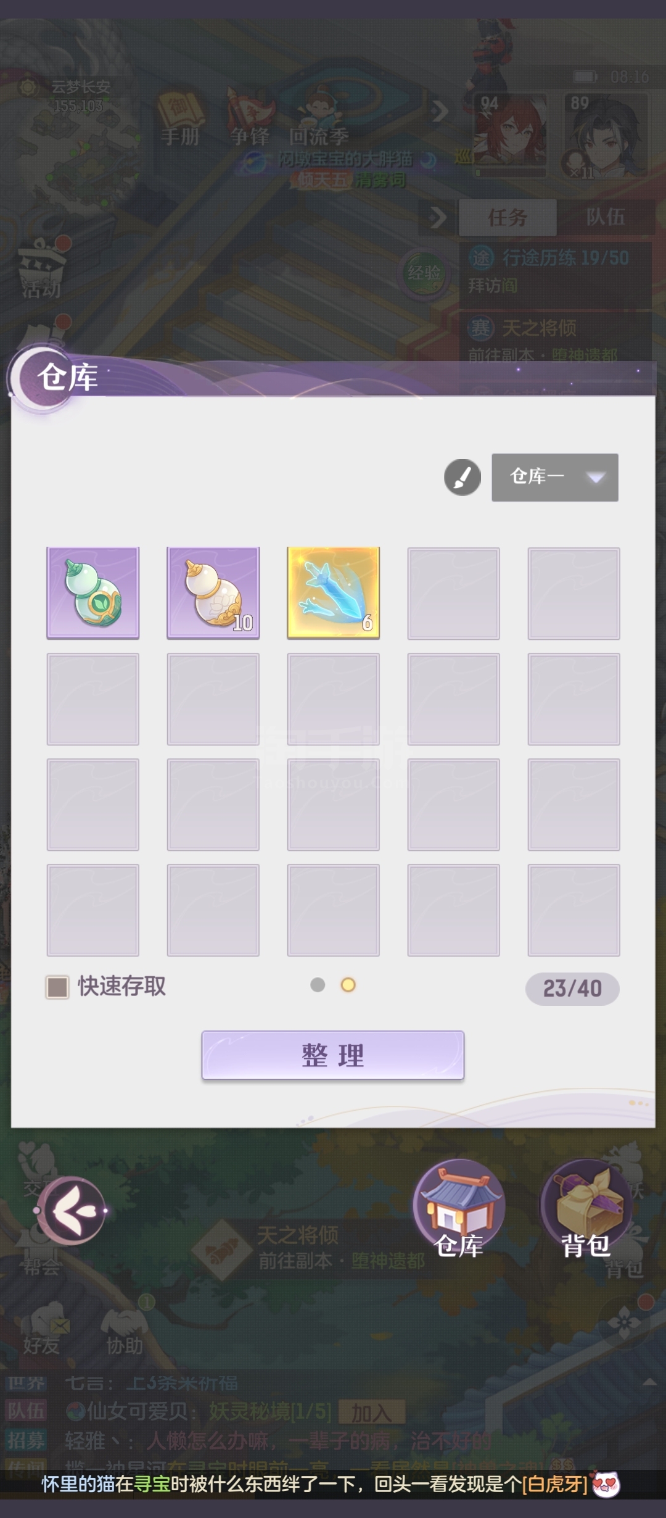Select the blue crystal sword item
The image size is (666, 1518).
[x=334, y=592]
